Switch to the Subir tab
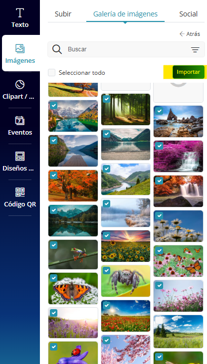 click(63, 14)
